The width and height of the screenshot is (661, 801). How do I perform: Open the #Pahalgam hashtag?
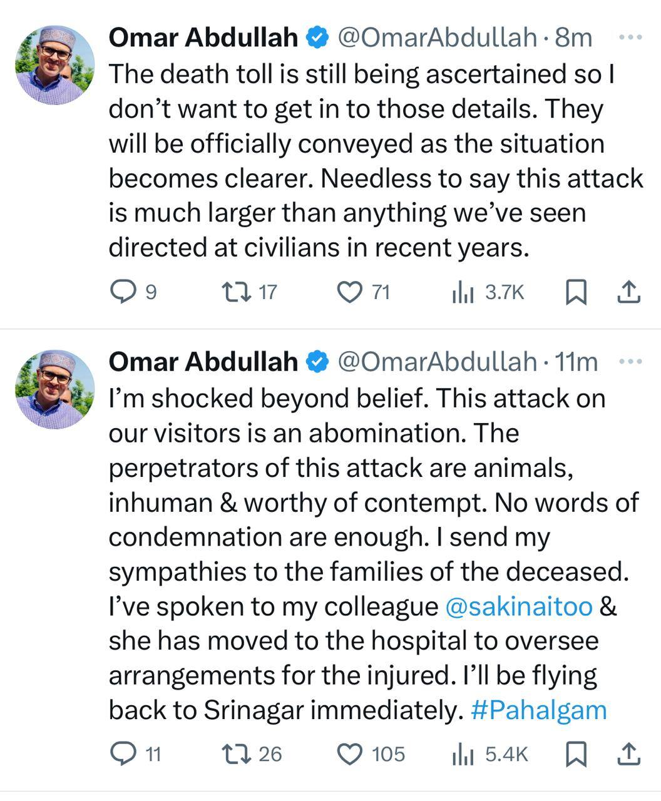tap(538, 710)
